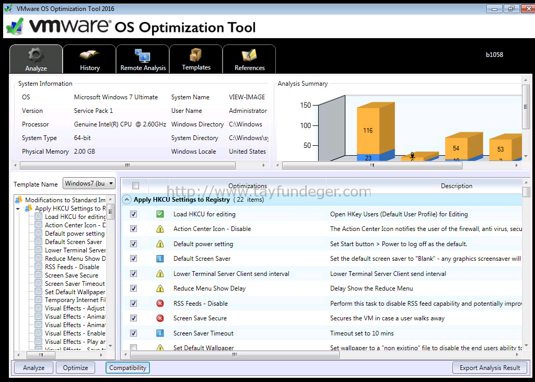Click 'Secures the VM in case a user walks away'

[x=387, y=318]
